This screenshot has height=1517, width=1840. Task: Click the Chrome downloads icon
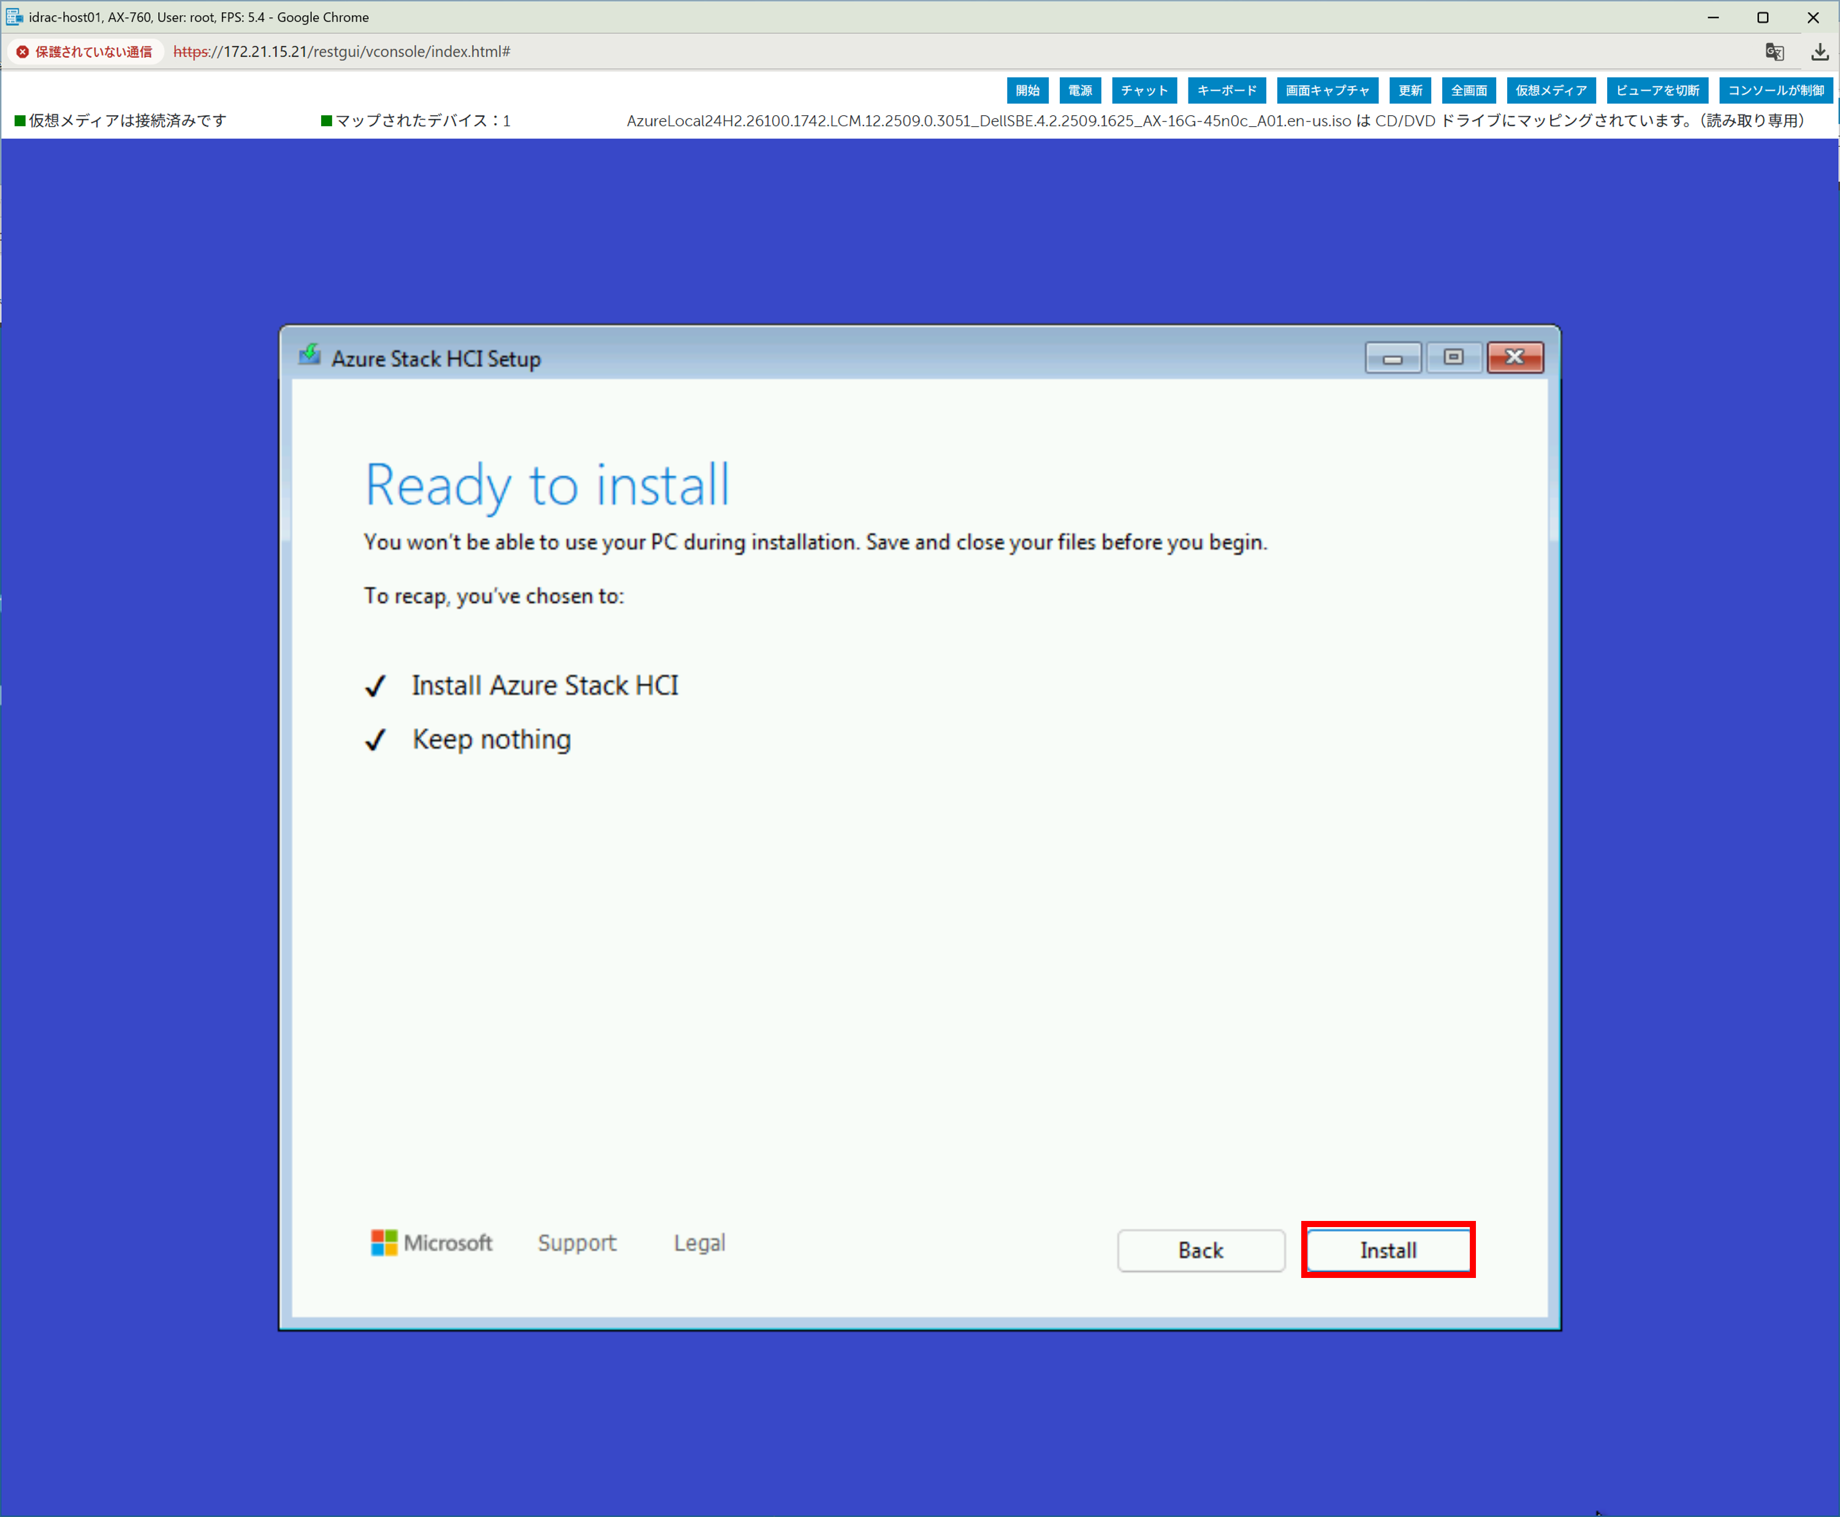tap(1819, 51)
